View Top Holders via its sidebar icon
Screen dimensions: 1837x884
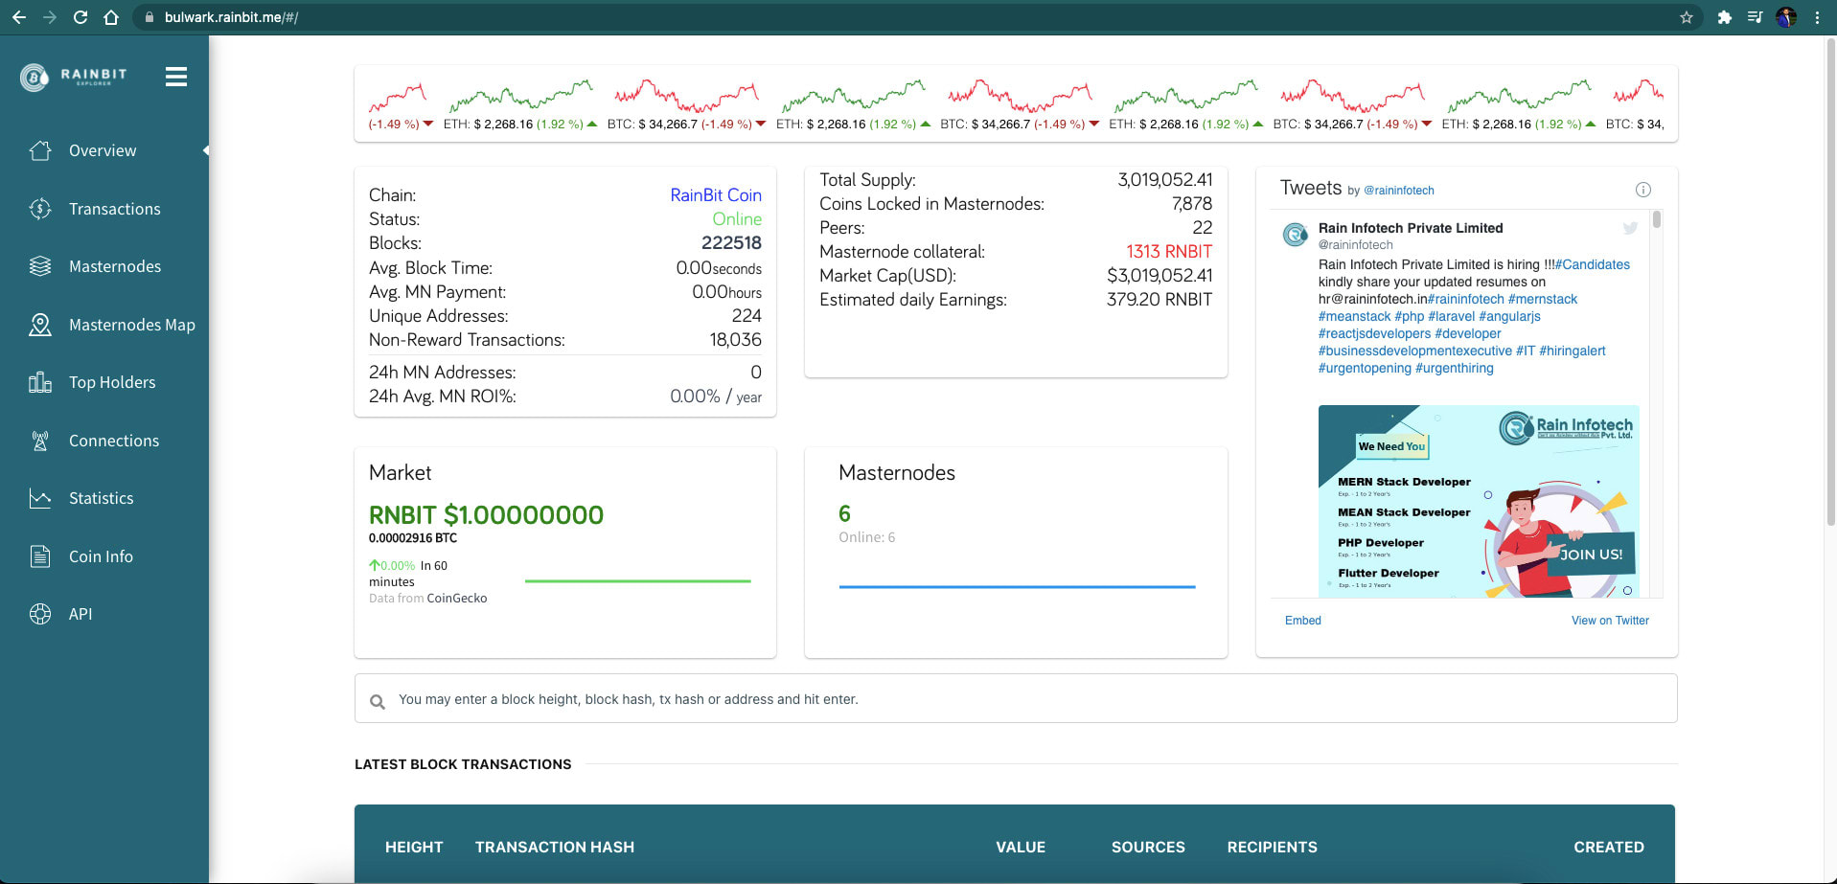pos(40,382)
